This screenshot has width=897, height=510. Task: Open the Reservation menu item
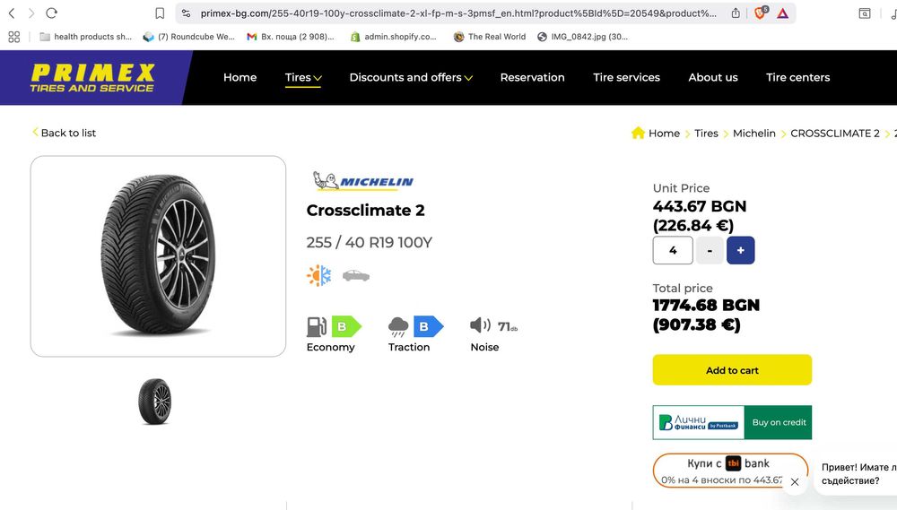click(532, 77)
